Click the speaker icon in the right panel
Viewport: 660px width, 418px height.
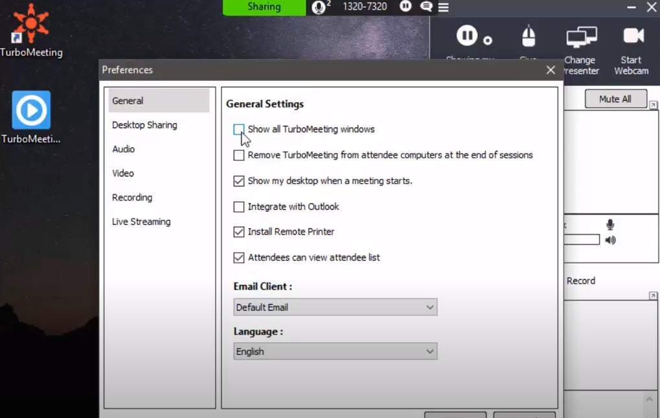(x=609, y=239)
